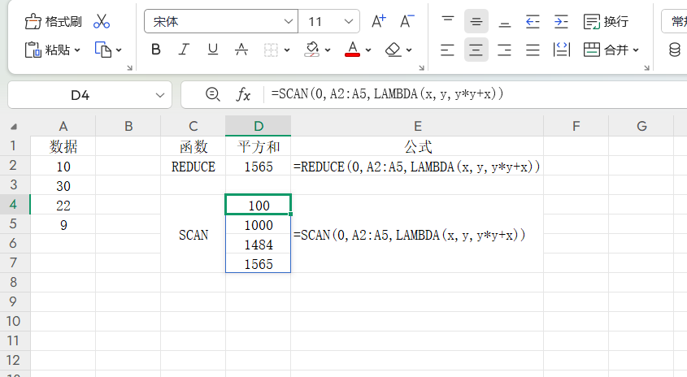Select column E header
The width and height of the screenshot is (687, 377).
[417, 126]
